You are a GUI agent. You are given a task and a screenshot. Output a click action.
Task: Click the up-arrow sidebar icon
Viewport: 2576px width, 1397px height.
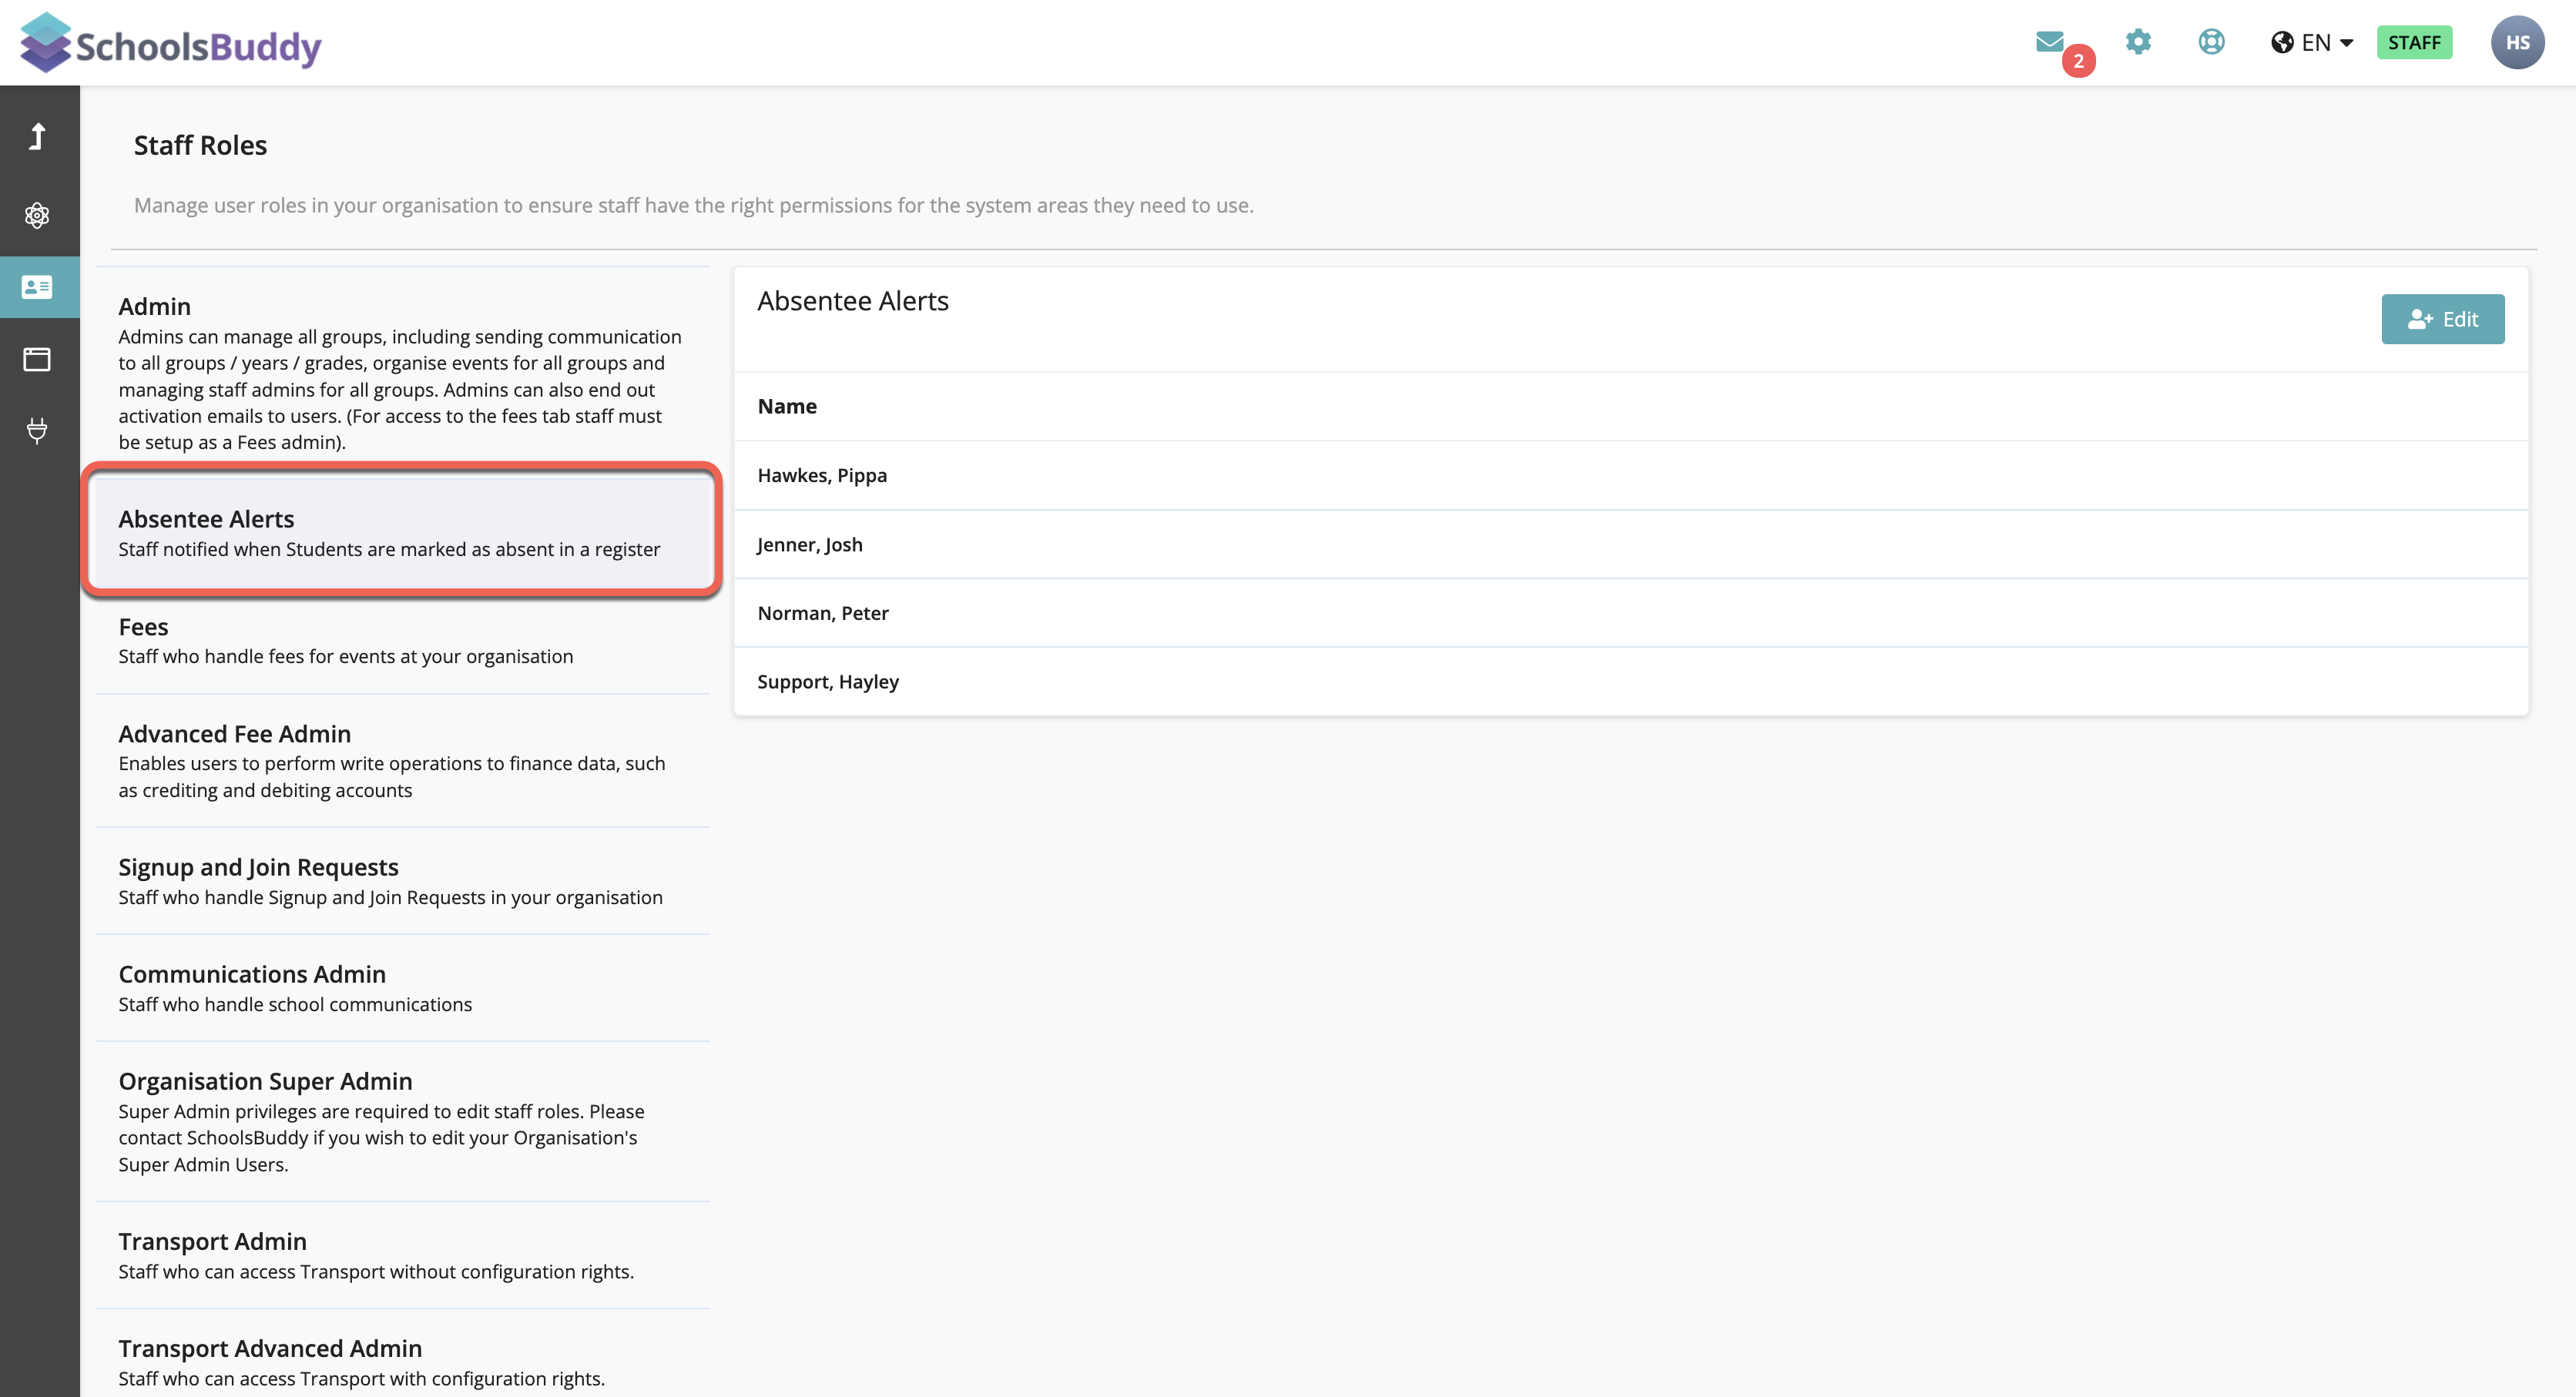38,136
